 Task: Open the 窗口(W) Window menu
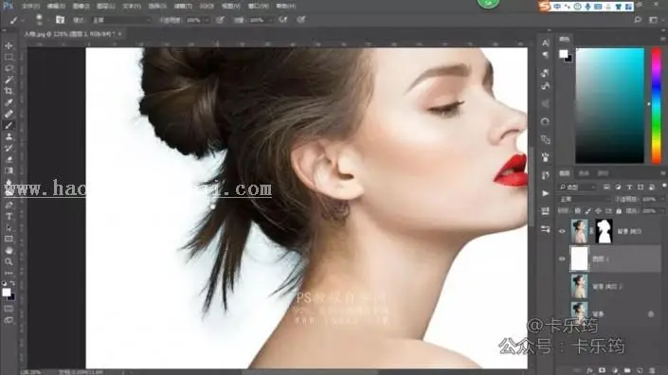coord(258,6)
